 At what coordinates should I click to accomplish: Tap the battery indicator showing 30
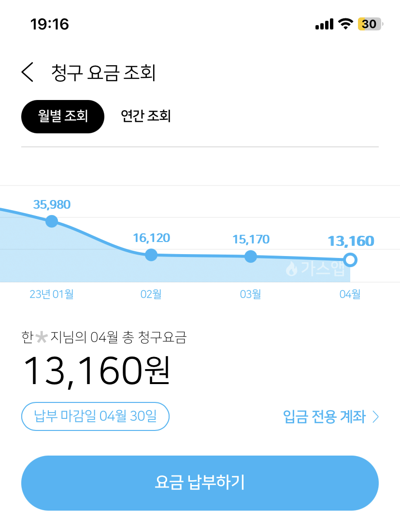click(370, 24)
